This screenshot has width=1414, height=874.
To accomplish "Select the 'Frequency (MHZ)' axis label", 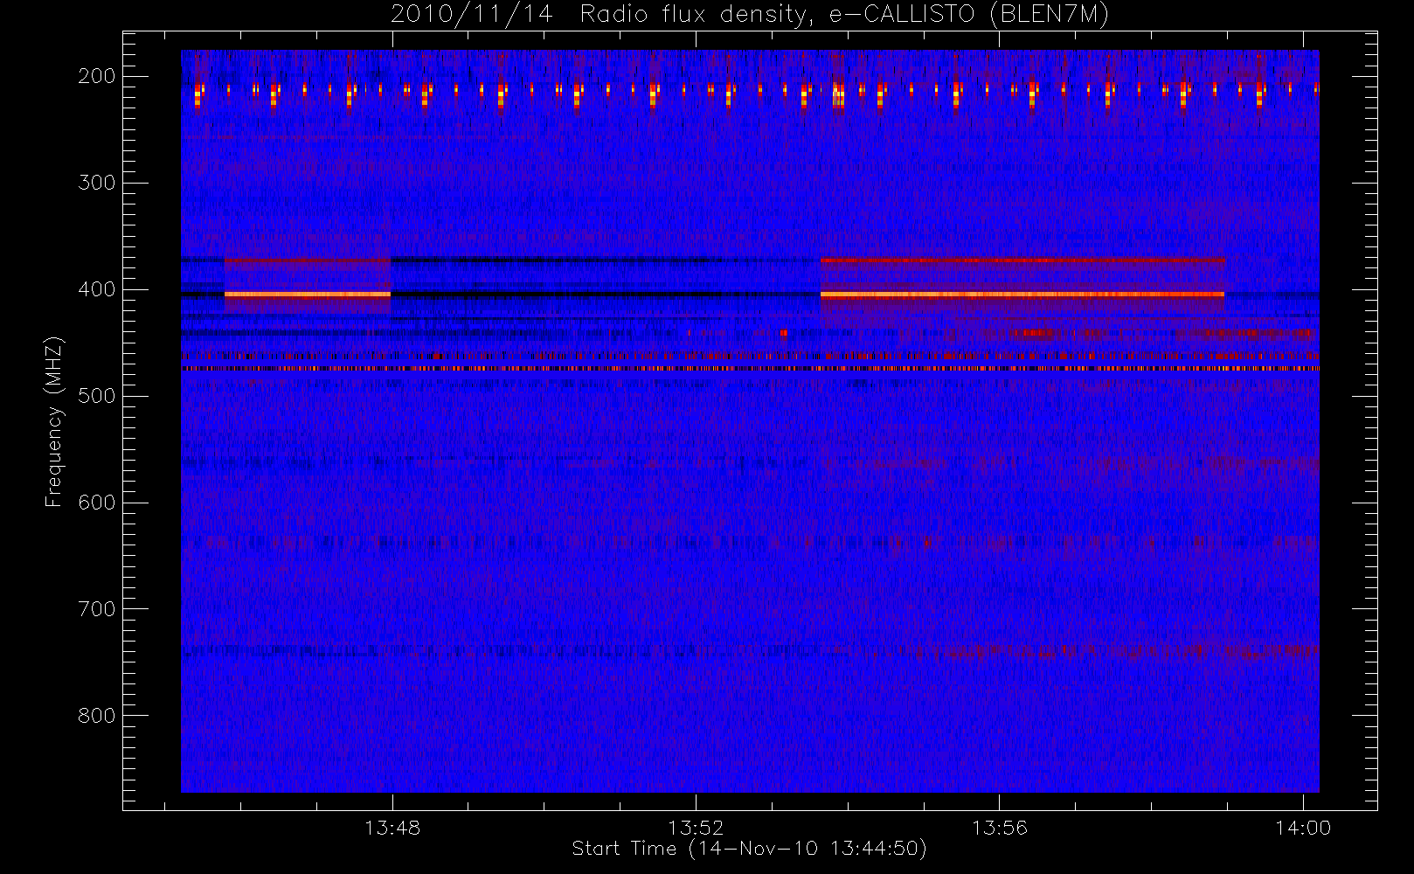I will pos(54,422).
